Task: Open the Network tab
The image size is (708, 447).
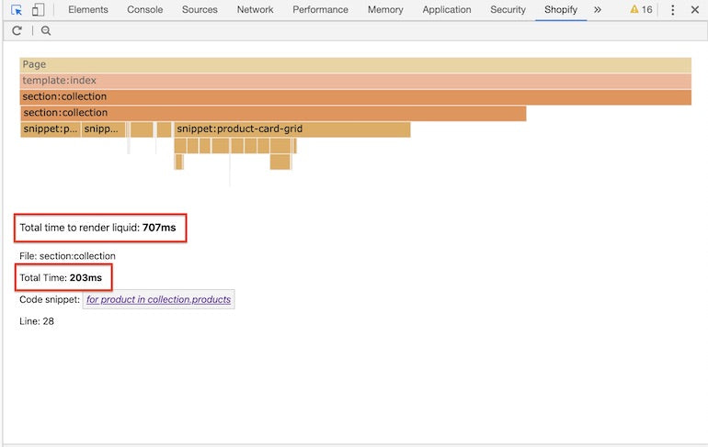Action: click(x=255, y=9)
